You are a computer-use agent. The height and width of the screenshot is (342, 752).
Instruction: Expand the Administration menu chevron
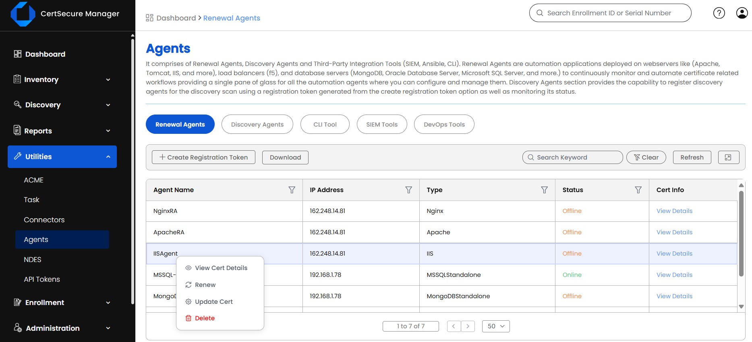click(x=108, y=328)
